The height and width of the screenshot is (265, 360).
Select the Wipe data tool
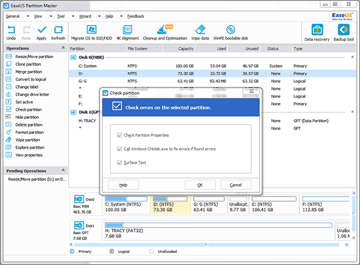[x=200, y=33]
